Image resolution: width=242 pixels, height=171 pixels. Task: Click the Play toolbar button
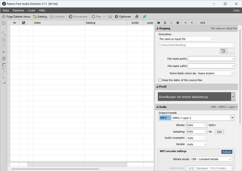pos(96,17)
